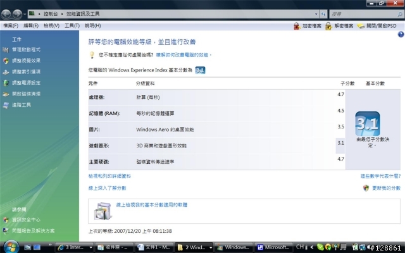Click the battery icon beside 調整電源設定
This screenshot has width=405, height=253.
(x=6, y=83)
